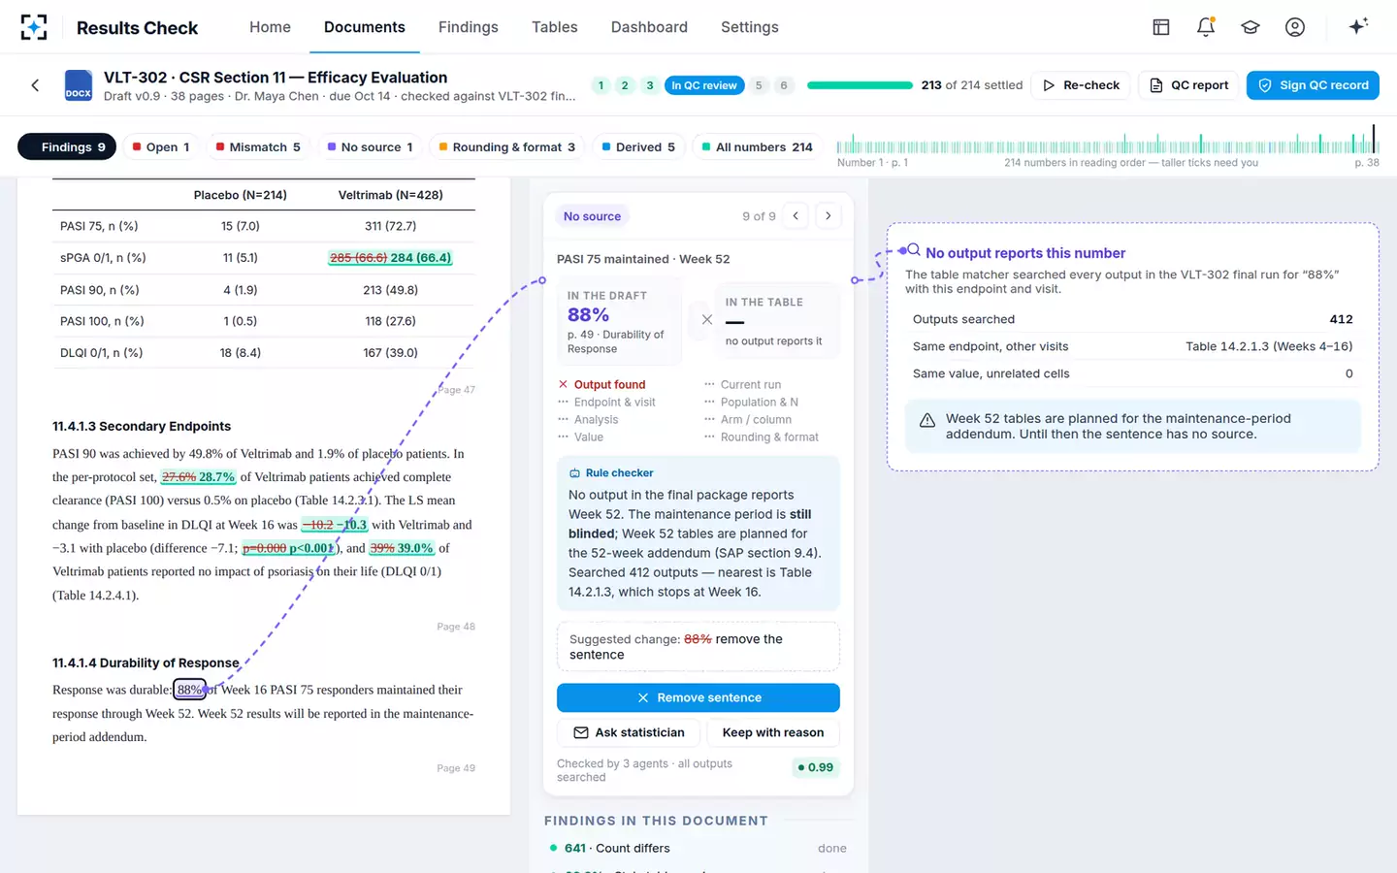
Task: Click the DOCX file icon
Action: coord(79,85)
